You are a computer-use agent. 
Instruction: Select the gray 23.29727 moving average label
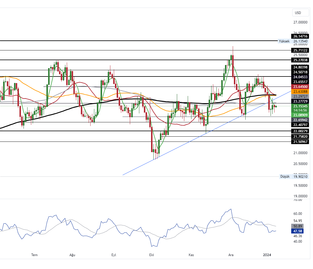click(300, 96)
